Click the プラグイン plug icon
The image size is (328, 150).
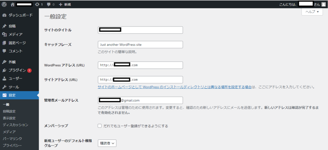4,71
